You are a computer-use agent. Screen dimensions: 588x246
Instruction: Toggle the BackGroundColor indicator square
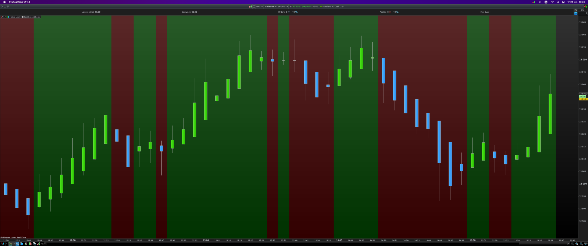(x=23, y=17)
